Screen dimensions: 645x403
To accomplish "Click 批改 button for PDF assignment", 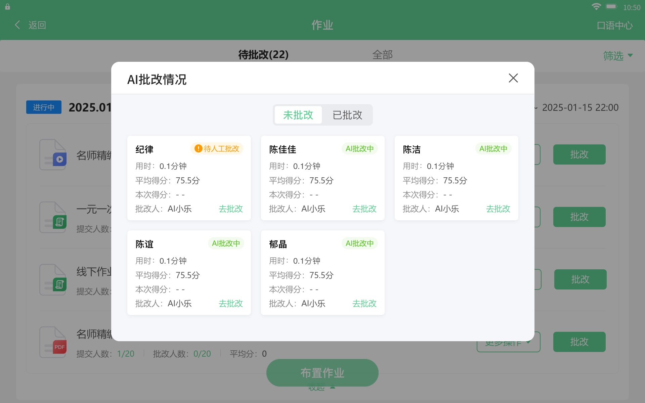I will [x=579, y=342].
